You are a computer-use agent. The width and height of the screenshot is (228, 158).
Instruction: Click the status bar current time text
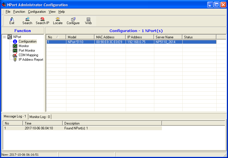[20, 155]
